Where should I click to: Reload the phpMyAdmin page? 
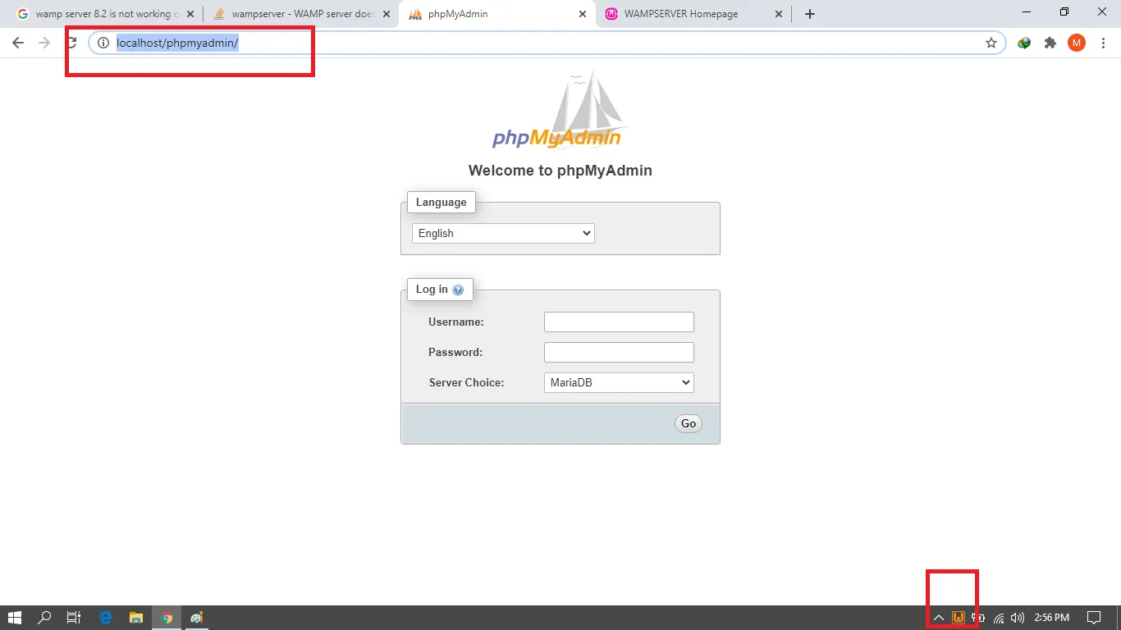point(71,43)
